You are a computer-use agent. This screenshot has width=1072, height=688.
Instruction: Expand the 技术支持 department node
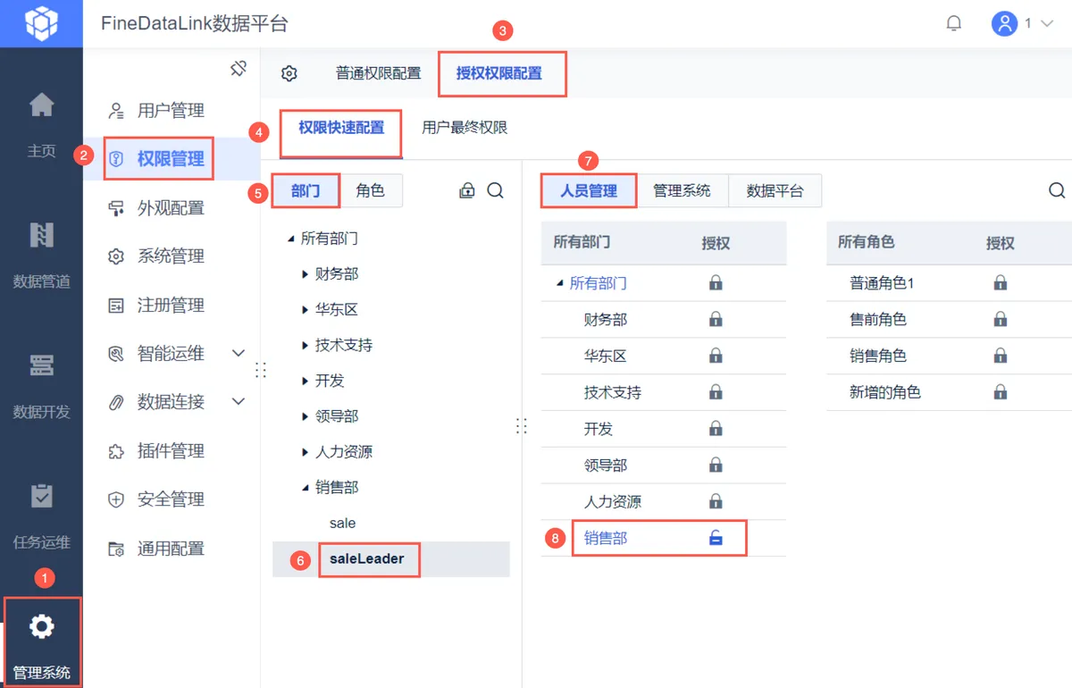[306, 346]
